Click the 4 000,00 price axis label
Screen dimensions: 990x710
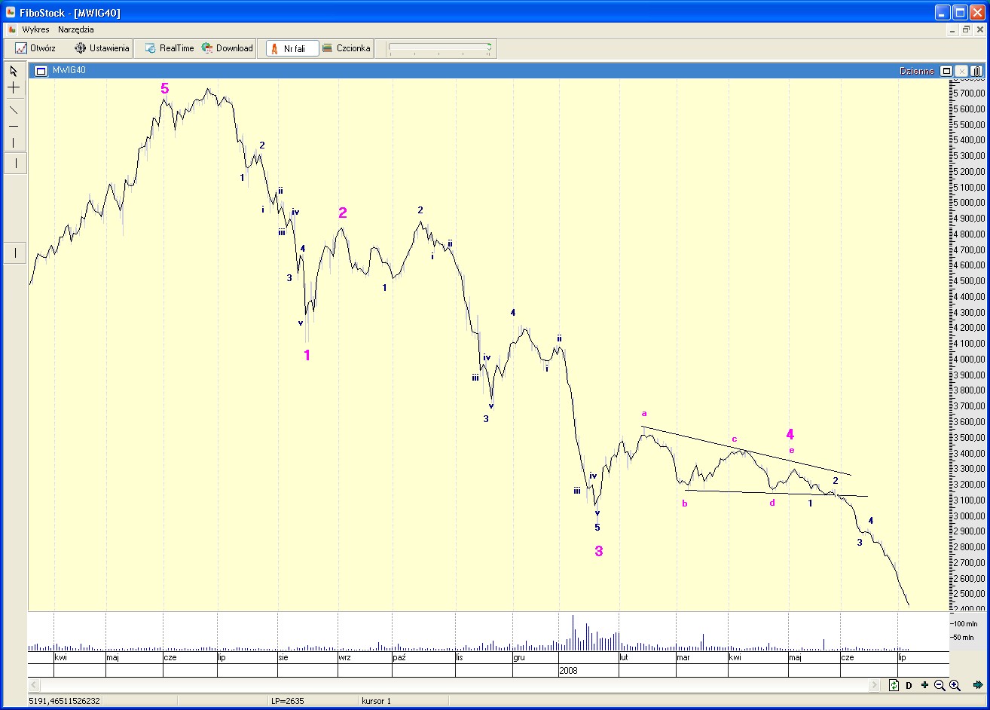point(969,359)
